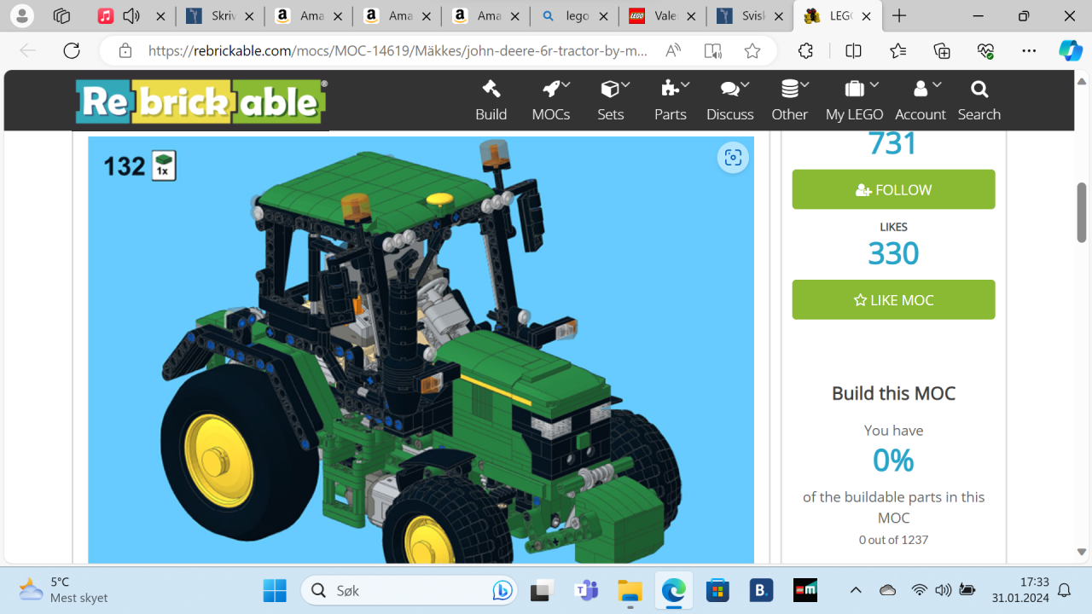Open the clock and date 31.01.2024
This screenshot has width=1092, height=614.
[x=1019, y=590]
